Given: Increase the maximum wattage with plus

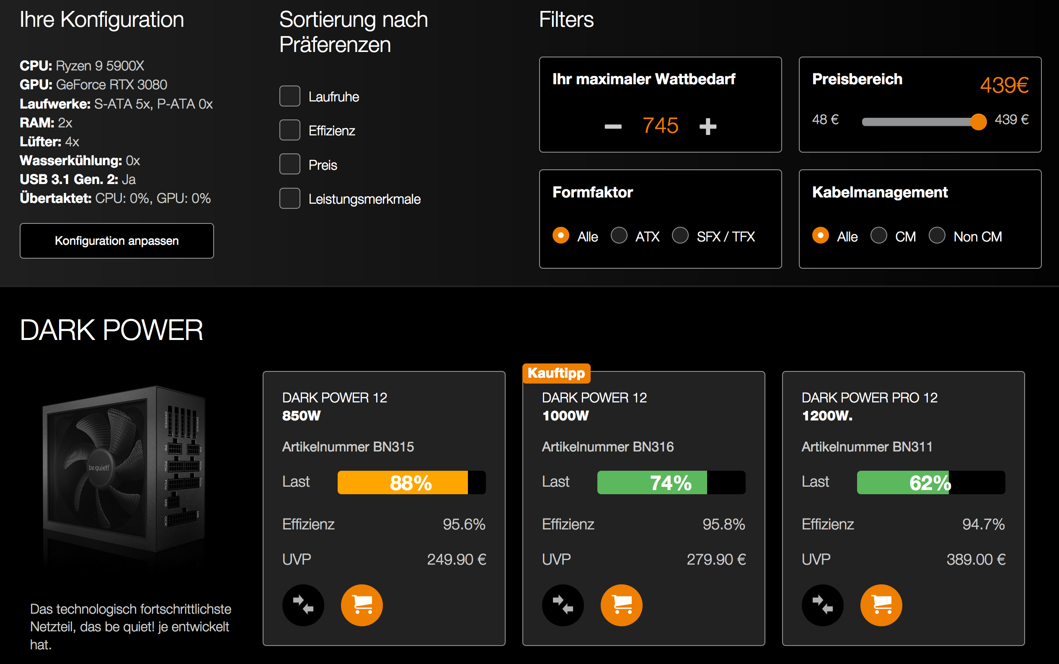Looking at the screenshot, I should click(708, 127).
